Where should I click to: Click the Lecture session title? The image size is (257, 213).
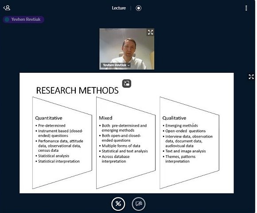tap(119, 8)
